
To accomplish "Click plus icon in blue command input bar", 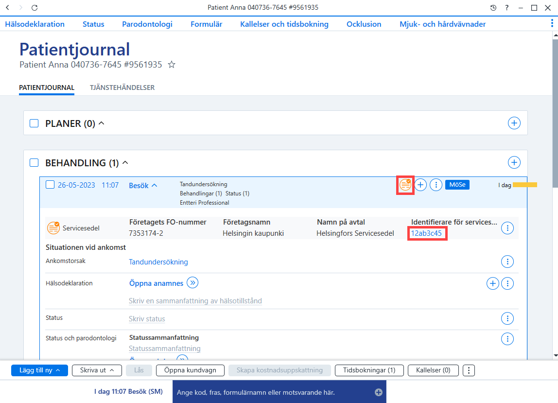I will pyautogui.click(x=379, y=392).
